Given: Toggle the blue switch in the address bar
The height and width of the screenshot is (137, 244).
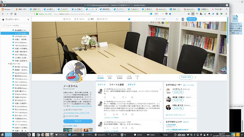Looking at the screenshot, I should (151, 14).
